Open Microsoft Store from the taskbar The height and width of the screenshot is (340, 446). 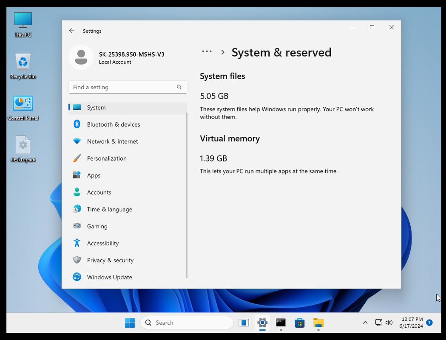pos(299,323)
